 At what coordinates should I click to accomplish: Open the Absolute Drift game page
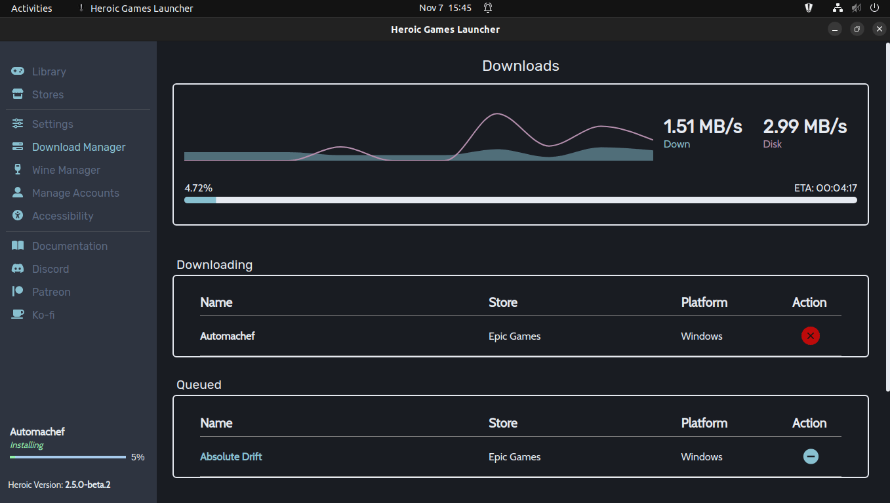231,456
